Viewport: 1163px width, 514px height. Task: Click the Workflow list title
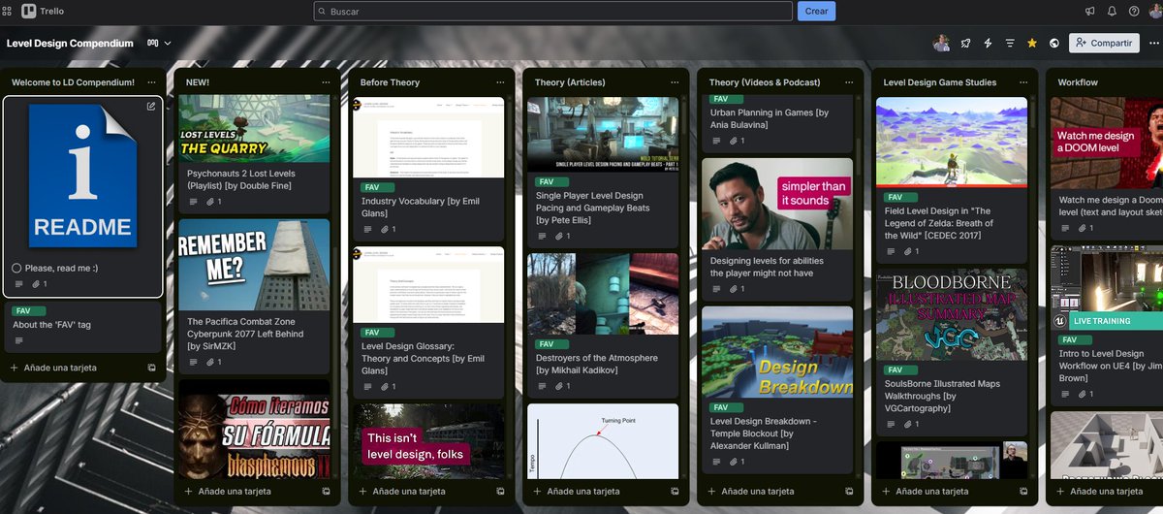[x=1078, y=82]
